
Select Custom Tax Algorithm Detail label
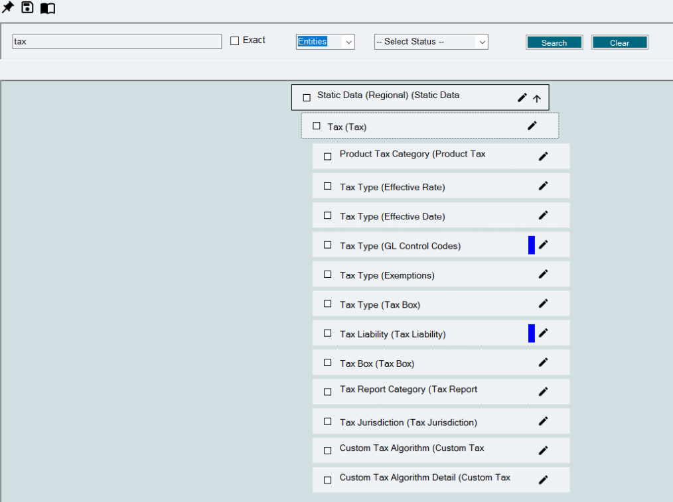pyautogui.click(x=425, y=477)
